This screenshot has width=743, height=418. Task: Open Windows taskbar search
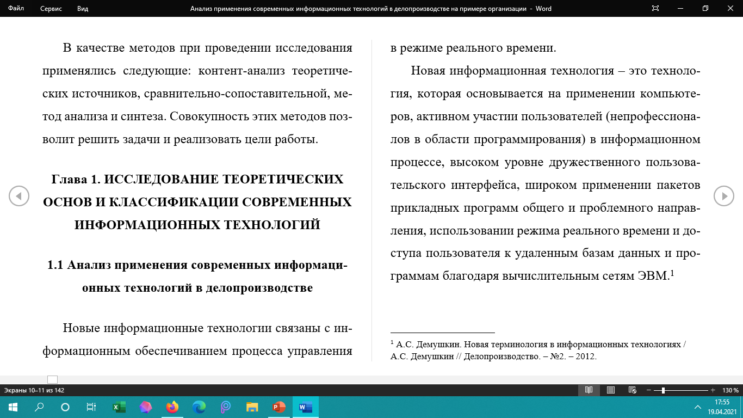[x=39, y=407]
